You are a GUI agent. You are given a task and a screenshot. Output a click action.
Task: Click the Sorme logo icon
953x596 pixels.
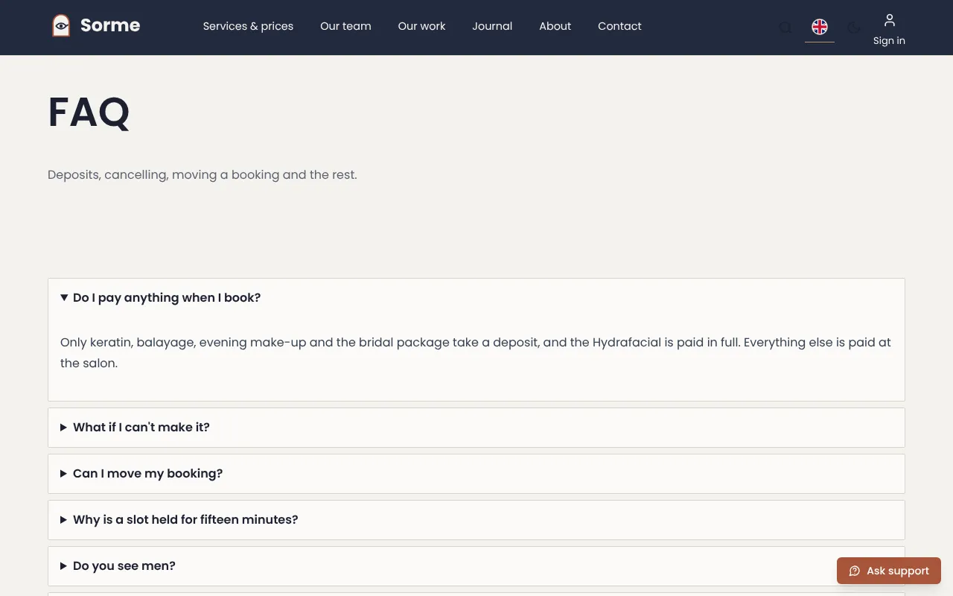point(61,26)
